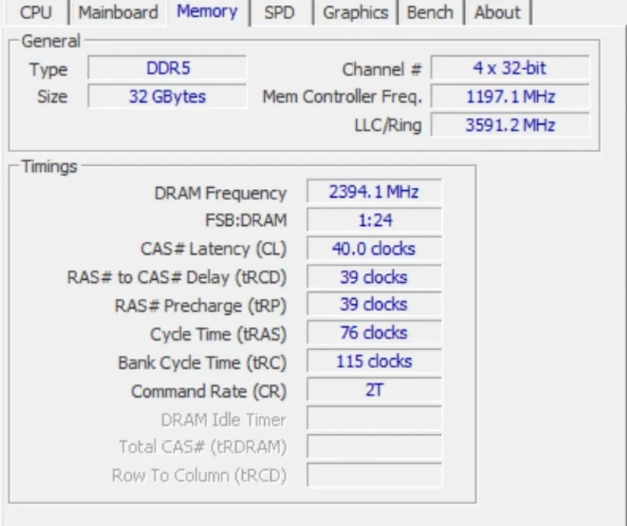
Task: Click the General group heading
Action: tap(51, 41)
